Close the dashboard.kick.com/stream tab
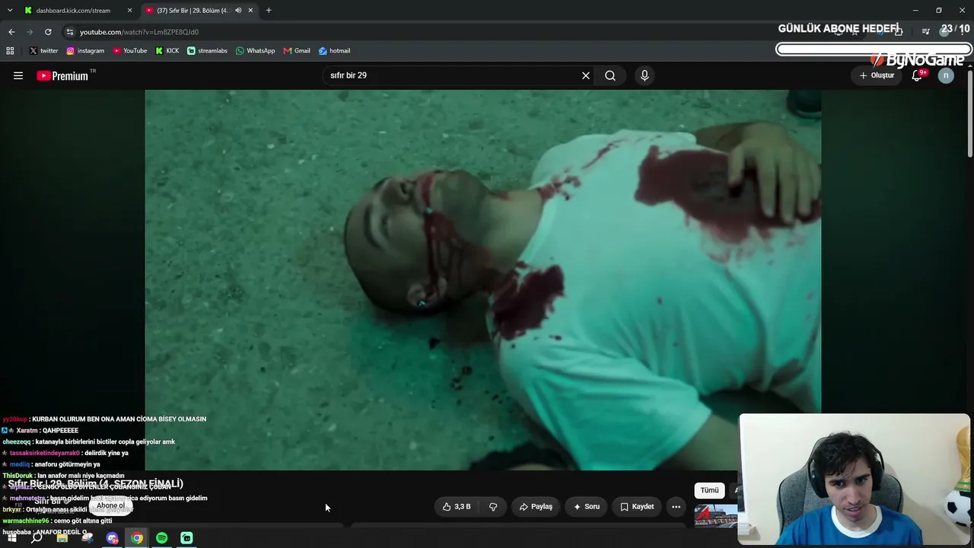Screen dimensions: 974x548 tap(129, 11)
